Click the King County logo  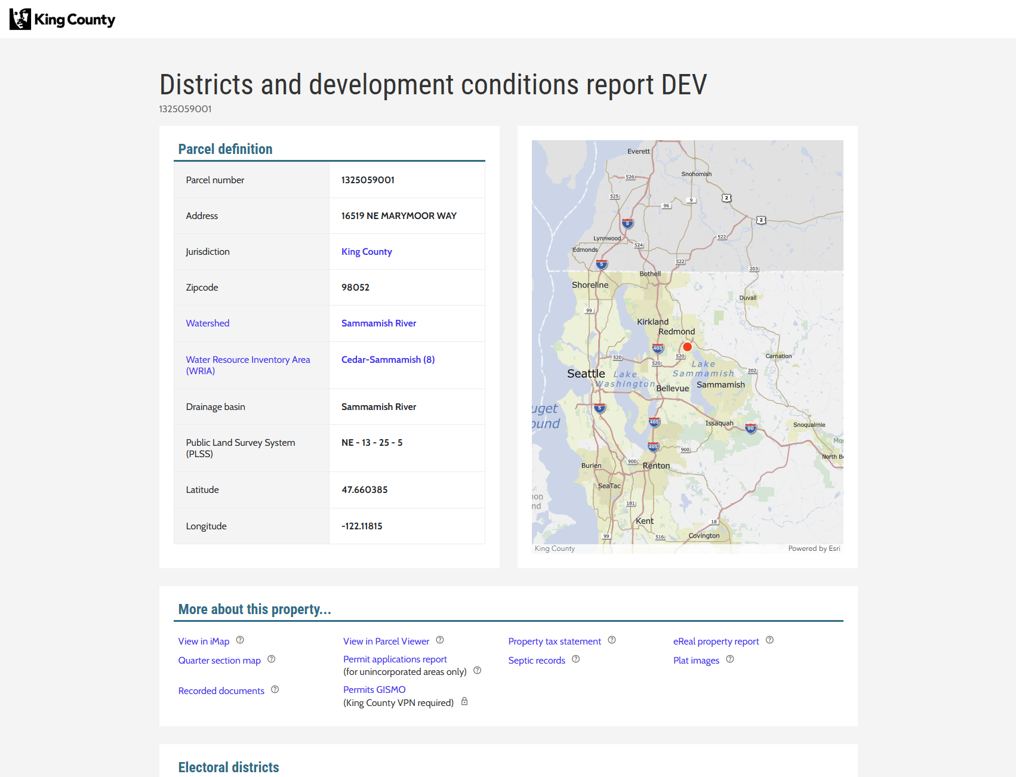(61, 18)
